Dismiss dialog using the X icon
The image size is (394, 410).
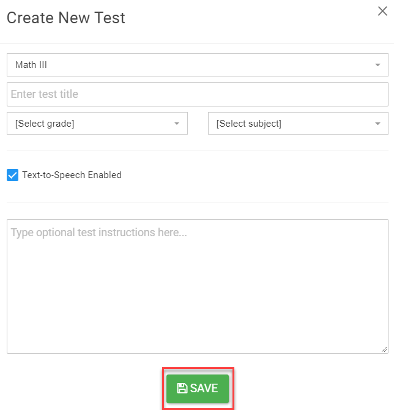tap(382, 11)
